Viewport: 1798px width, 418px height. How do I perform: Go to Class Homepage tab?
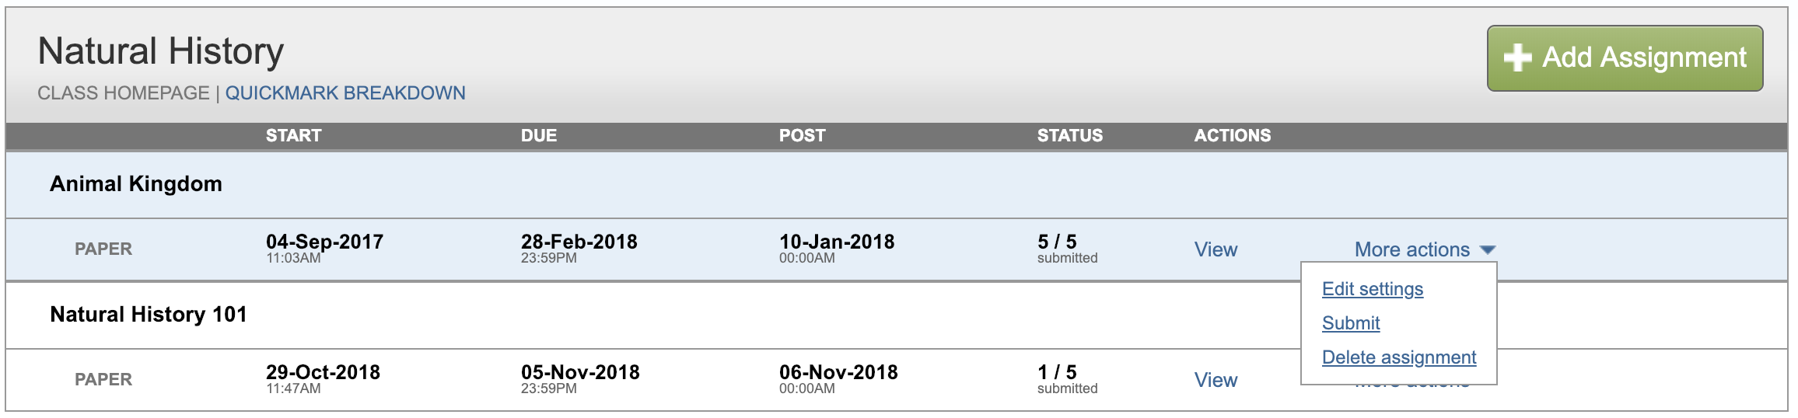tap(124, 93)
